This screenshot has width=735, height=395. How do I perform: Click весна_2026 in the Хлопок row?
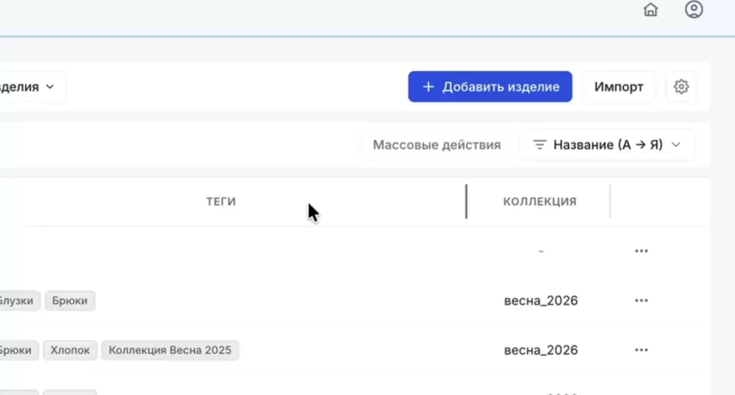pyautogui.click(x=541, y=350)
